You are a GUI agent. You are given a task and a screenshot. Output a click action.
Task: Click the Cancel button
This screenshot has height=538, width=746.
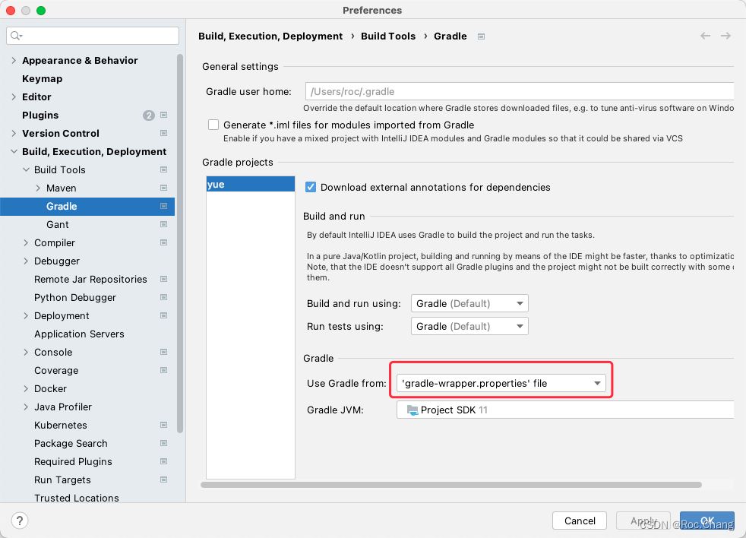580,521
